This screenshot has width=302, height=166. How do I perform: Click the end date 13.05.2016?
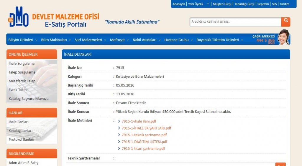[125, 94]
